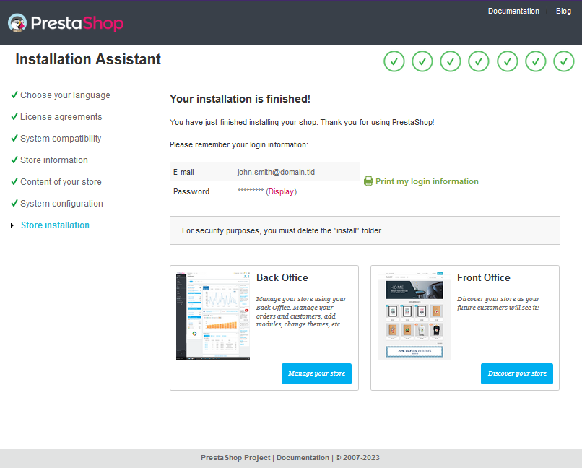Select the checkmark beside Choose your language
The width and height of the screenshot is (582, 468).
tap(14, 95)
